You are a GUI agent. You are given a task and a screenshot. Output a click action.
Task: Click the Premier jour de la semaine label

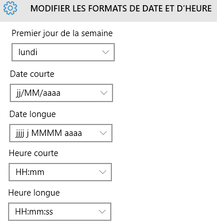tap(62, 33)
